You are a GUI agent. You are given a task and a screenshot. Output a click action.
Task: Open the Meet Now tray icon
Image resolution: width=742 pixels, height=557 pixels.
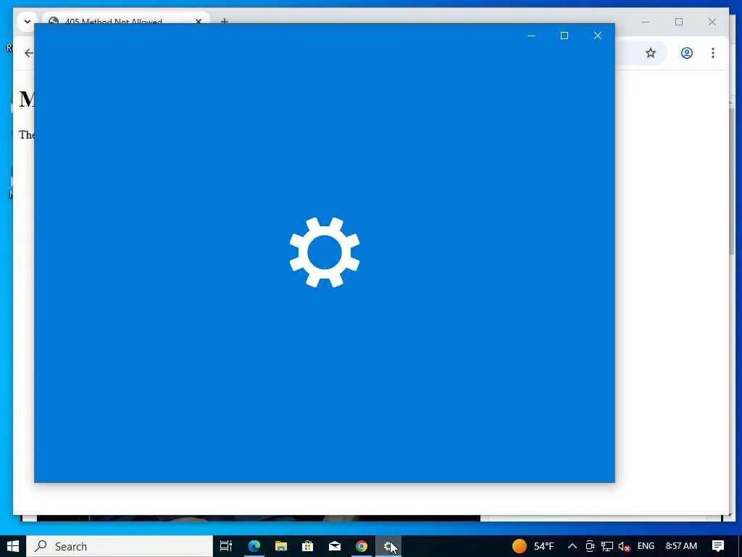point(590,546)
